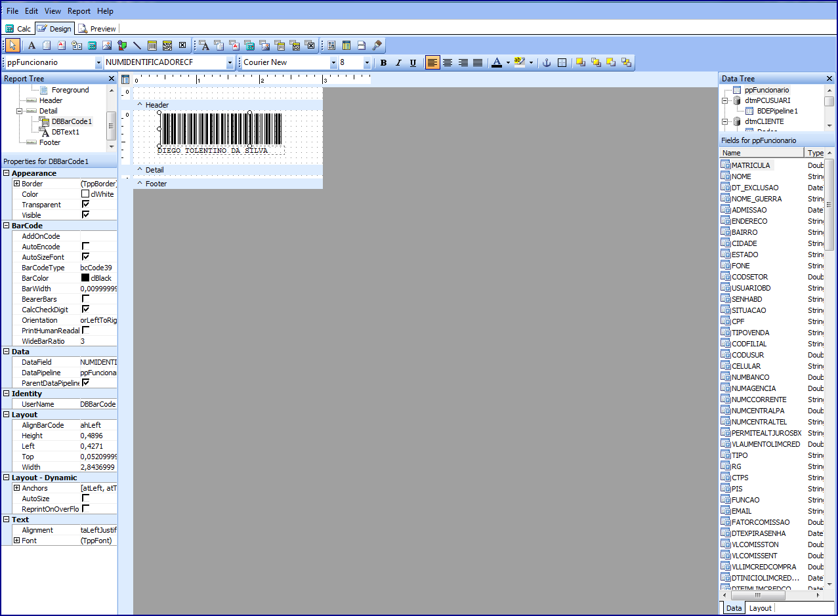
Task: Right align the text
Action: pyautogui.click(x=463, y=62)
